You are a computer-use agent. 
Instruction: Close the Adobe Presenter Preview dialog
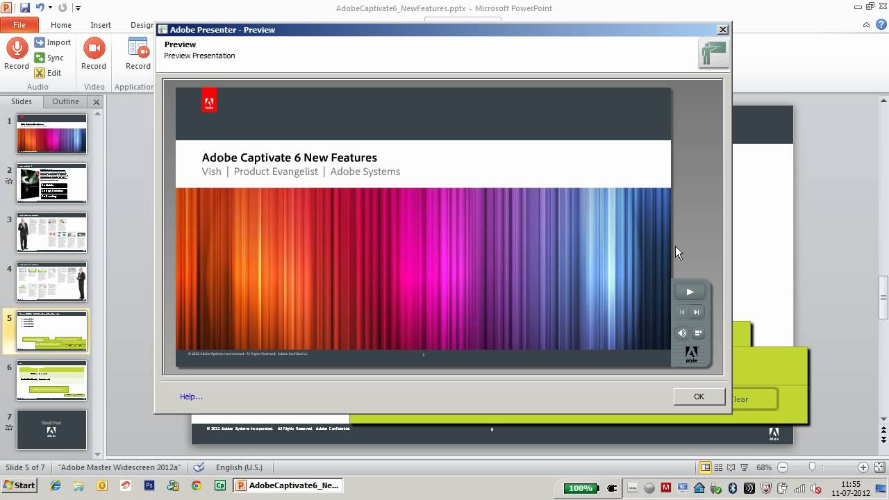coord(722,29)
